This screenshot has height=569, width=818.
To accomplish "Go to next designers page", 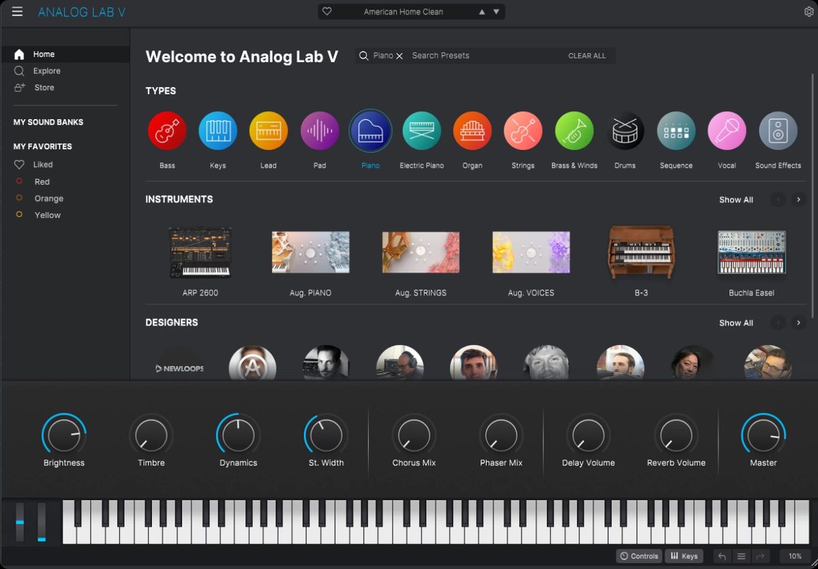I will [x=798, y=323].
